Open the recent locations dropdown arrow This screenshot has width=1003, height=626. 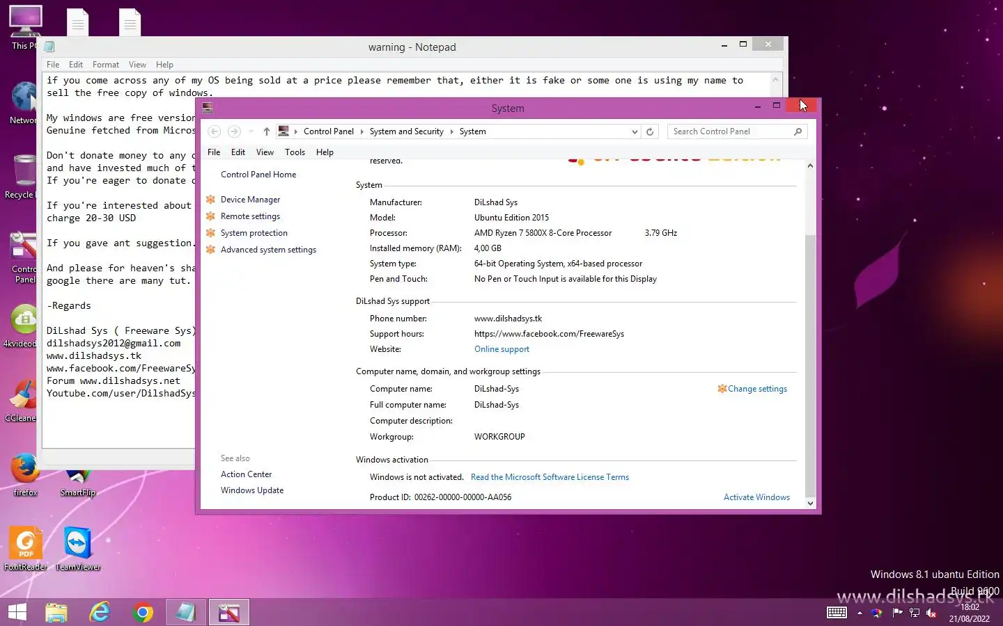pos(251,131)
